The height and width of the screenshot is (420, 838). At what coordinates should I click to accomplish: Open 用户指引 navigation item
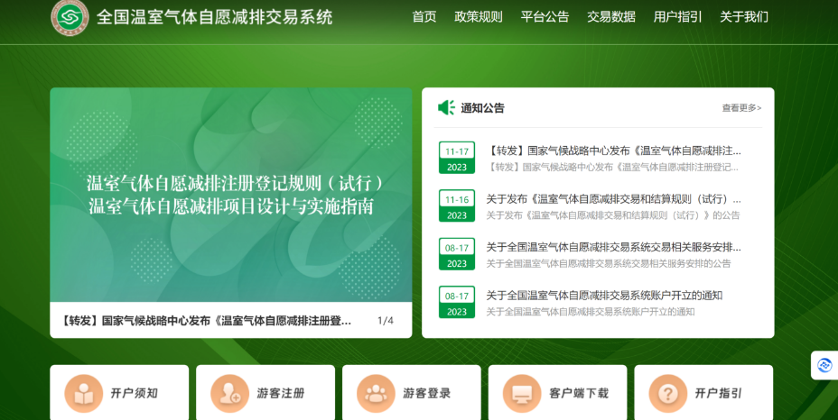(677, 17)
